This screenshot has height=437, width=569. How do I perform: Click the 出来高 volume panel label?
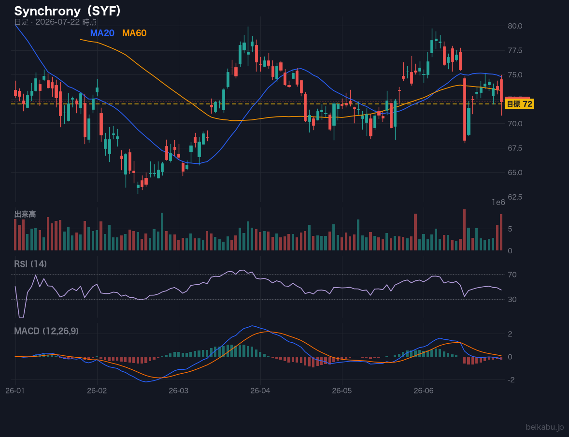coord(25,214)
